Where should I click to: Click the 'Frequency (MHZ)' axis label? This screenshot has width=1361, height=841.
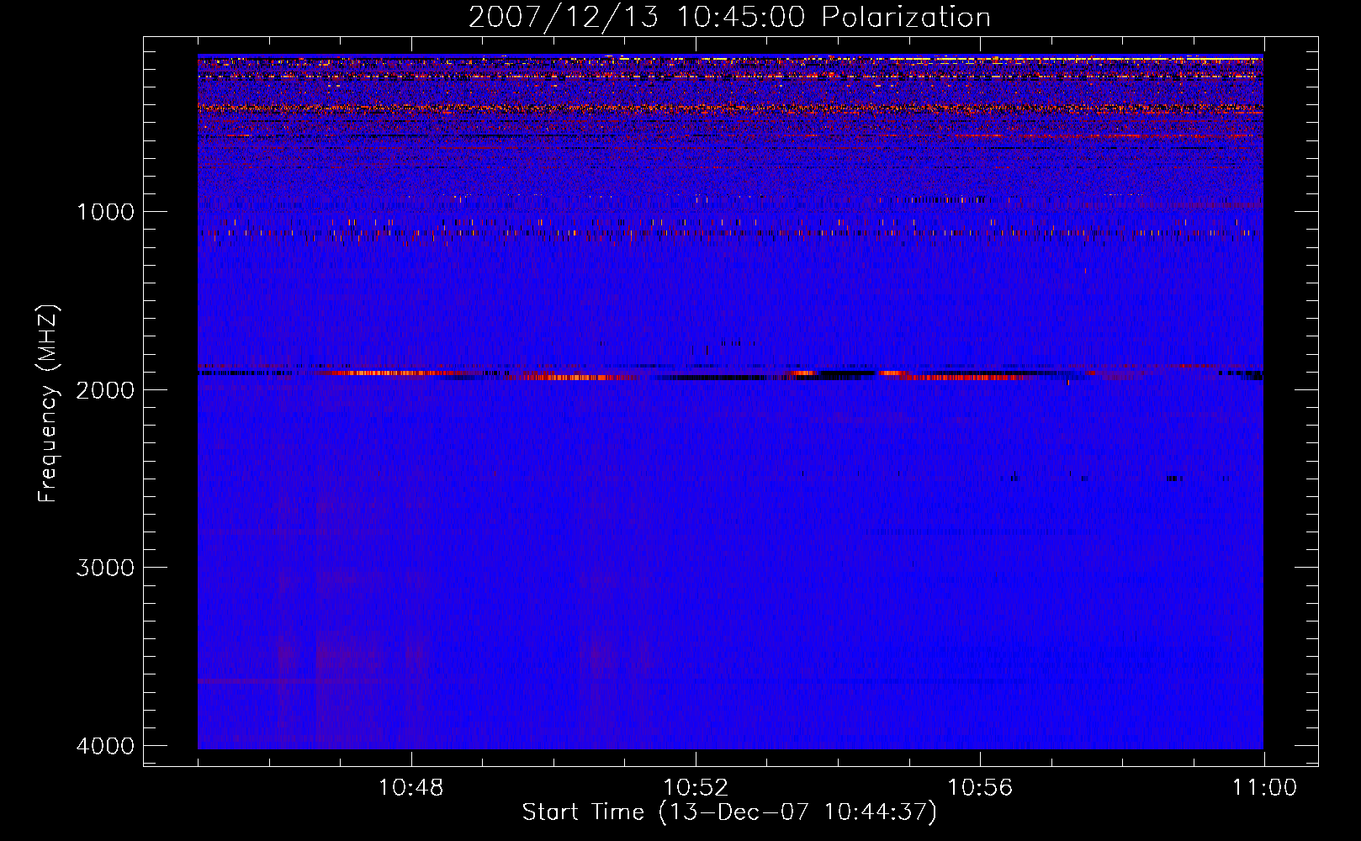tap(49, 404)
